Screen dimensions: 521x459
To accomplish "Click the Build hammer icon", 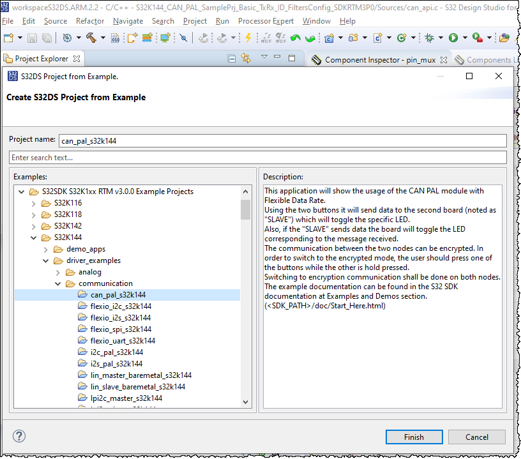I will tap(91, 38).
